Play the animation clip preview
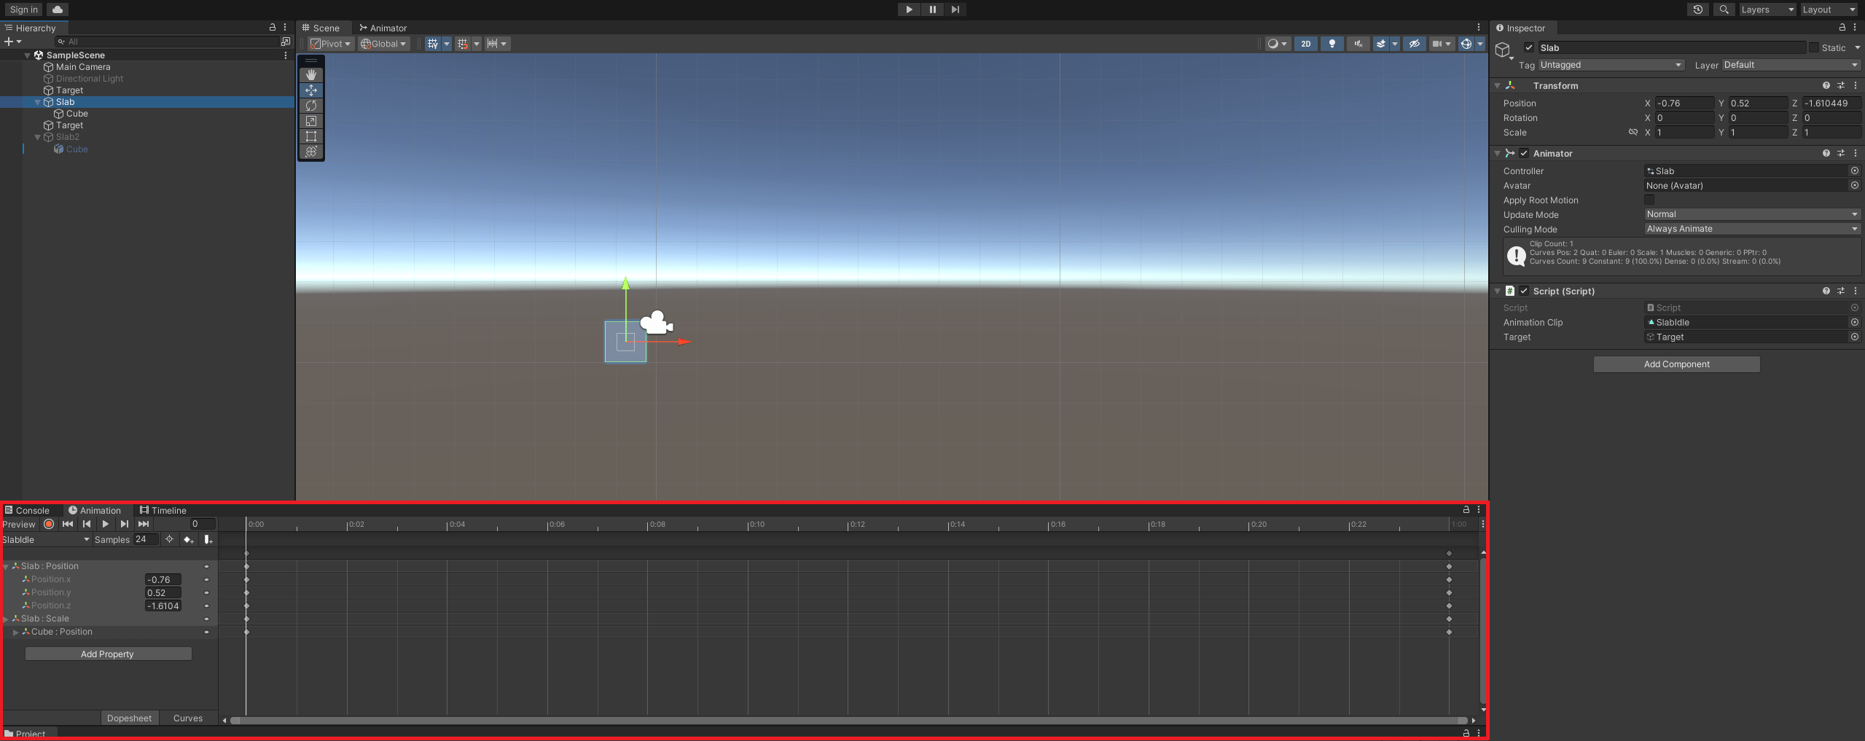The image size is (1865, 741). pos(106,524)
